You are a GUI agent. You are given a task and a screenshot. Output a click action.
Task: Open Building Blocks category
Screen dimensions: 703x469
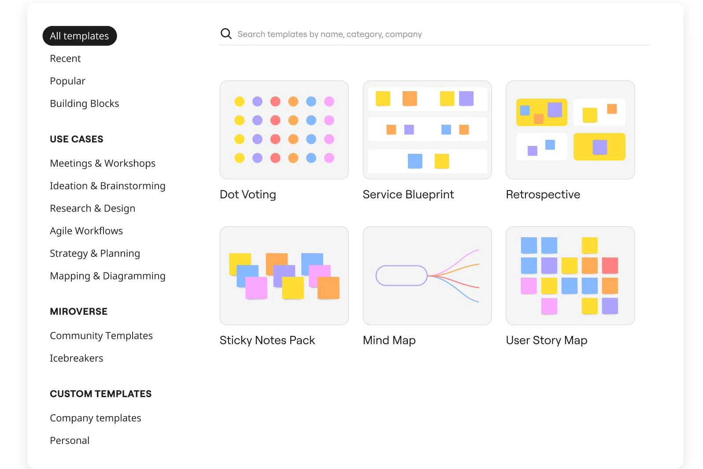[x=85, y=104]
